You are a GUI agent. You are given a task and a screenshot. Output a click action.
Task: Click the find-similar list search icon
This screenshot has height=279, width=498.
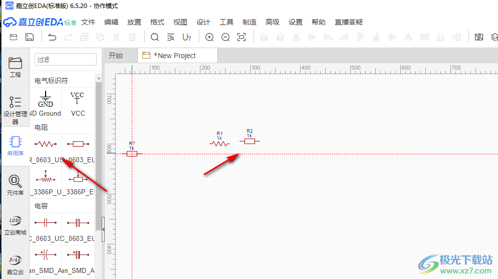170,37
